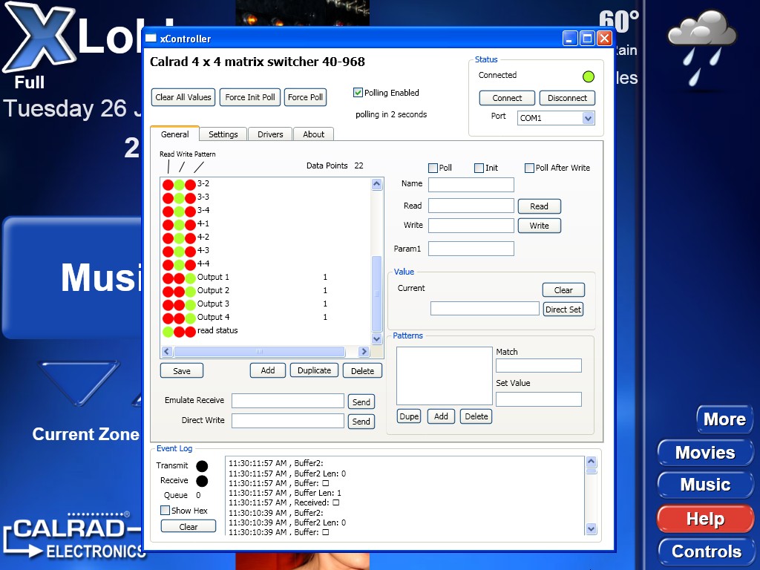Click the Read button beside the Read field
This screenshot has width=760, height=570.
pyautogui.click(x=539, y=206)
